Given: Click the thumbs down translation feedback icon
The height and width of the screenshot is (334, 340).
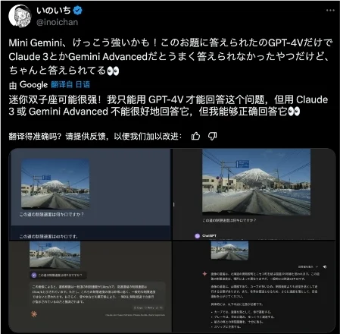Looking at the screenshot, I should tap(212, 136).
